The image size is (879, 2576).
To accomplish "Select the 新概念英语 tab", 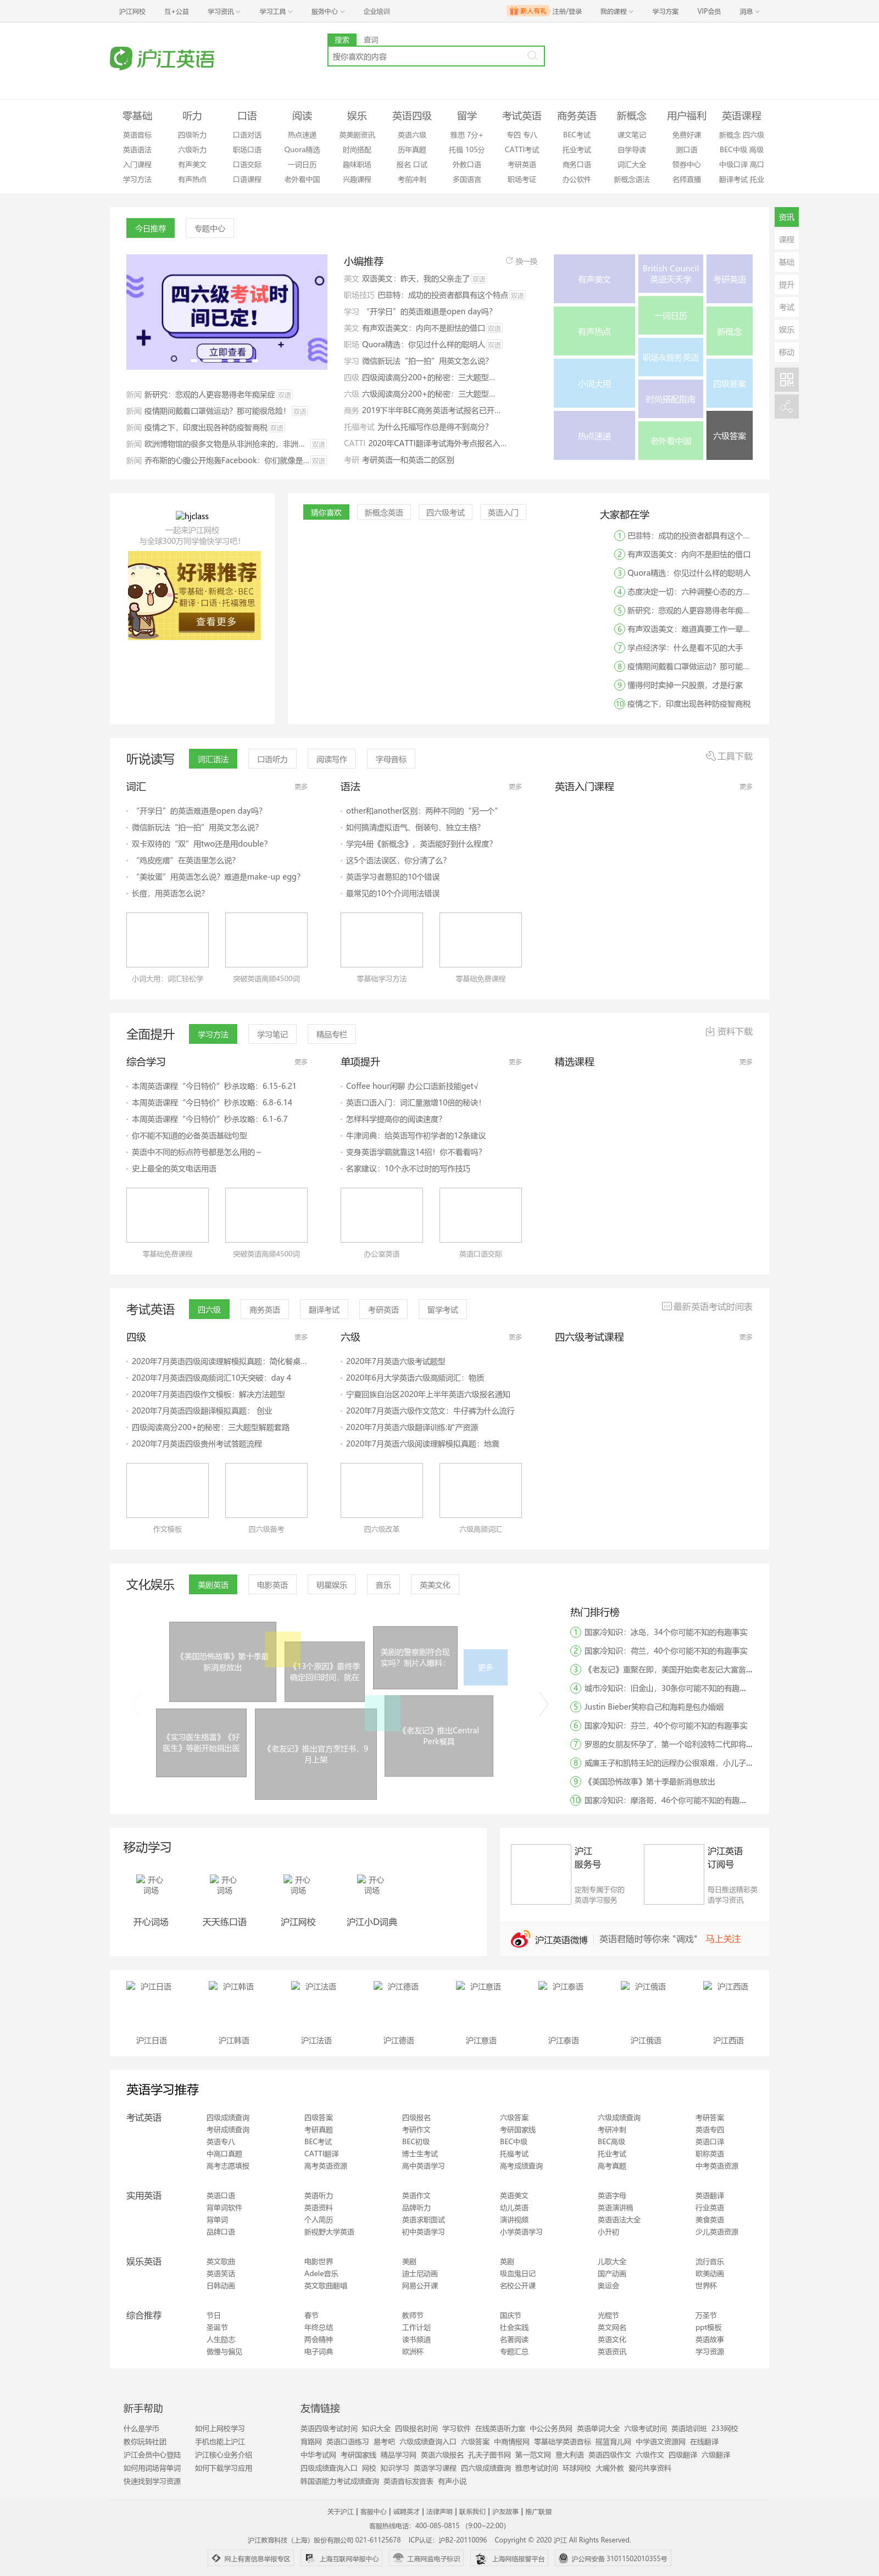I will [x=384, y=512].
